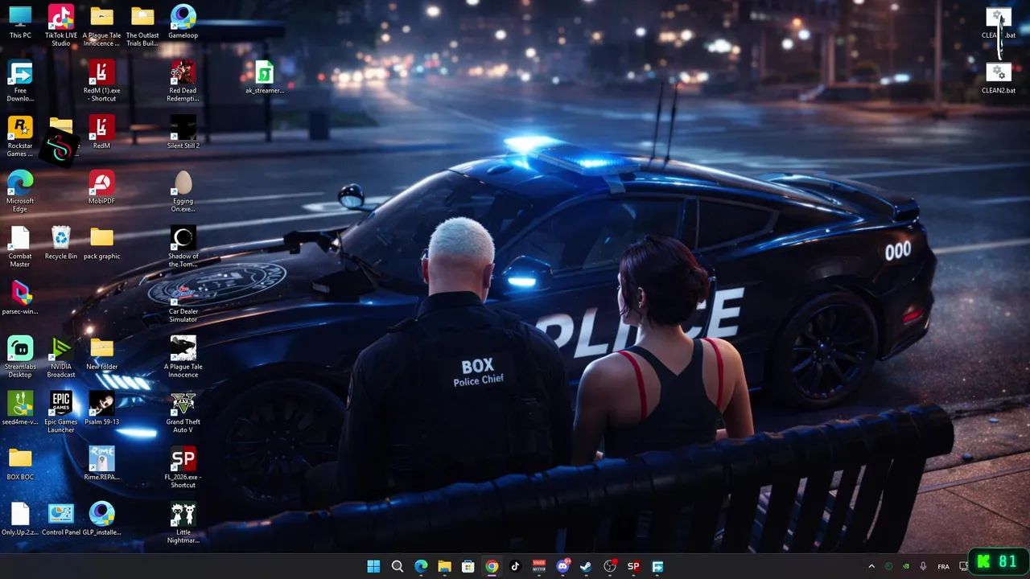Image resolution: width=1030 pixels, height=579 pixels.
Task: Open the Recycle Bin
Action: click(61, 243)
